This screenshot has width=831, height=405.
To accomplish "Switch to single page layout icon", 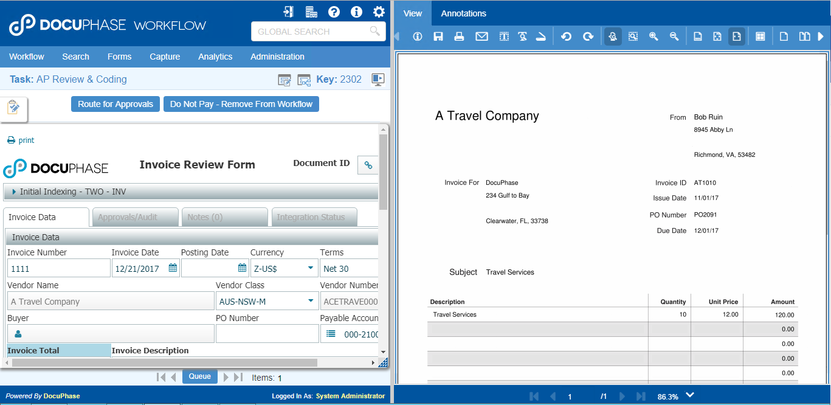I will pos(784,36).
